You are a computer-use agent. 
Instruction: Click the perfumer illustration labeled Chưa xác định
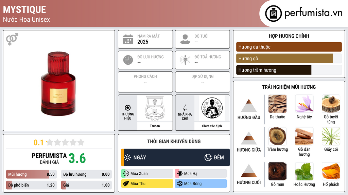pyautogui.click(x=212, y=108)
